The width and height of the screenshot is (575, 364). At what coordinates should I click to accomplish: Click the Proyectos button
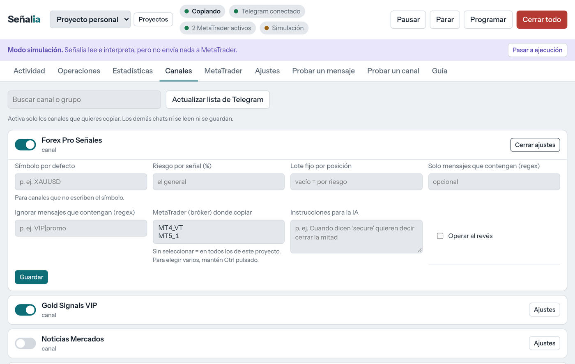(x=153, y=19)
